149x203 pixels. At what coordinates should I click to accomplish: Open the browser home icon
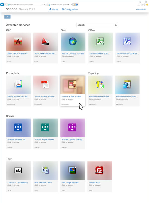[139, 5]
